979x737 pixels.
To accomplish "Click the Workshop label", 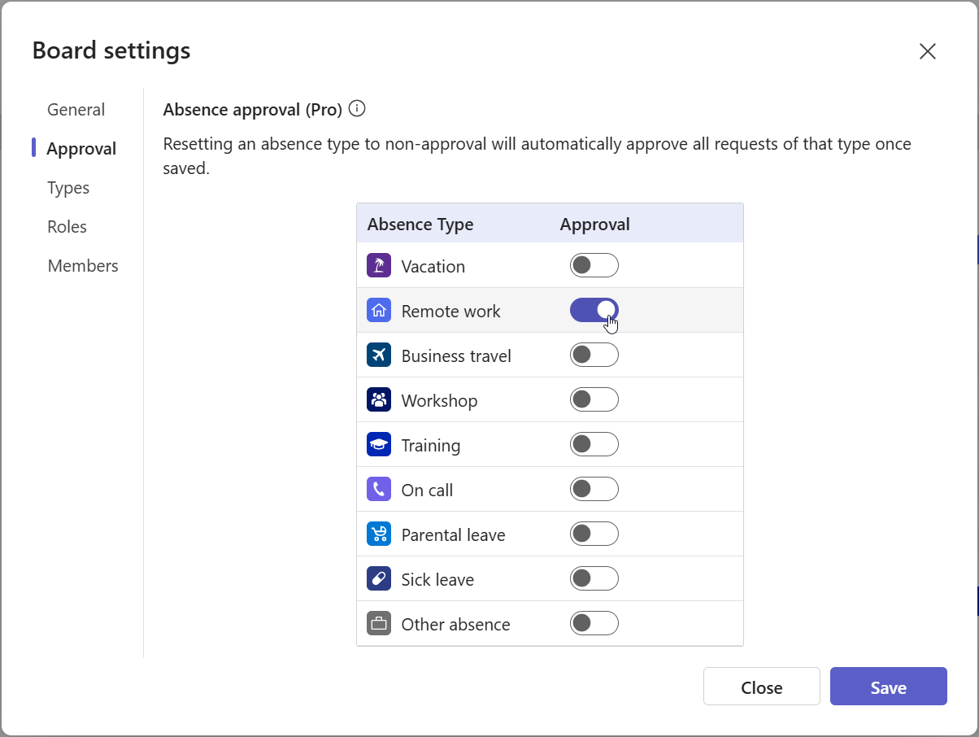I will 439,401.
